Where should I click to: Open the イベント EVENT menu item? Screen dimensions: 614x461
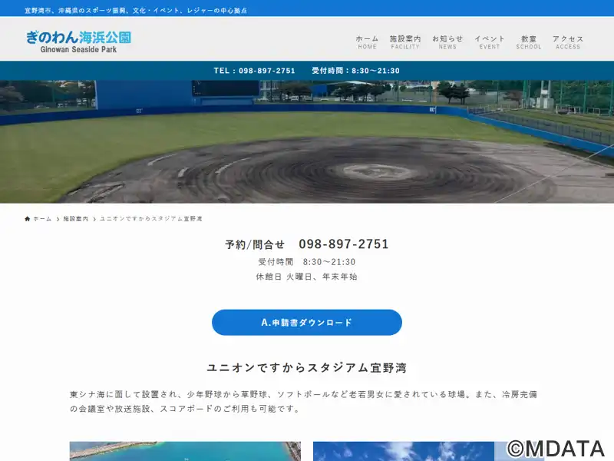490,42
